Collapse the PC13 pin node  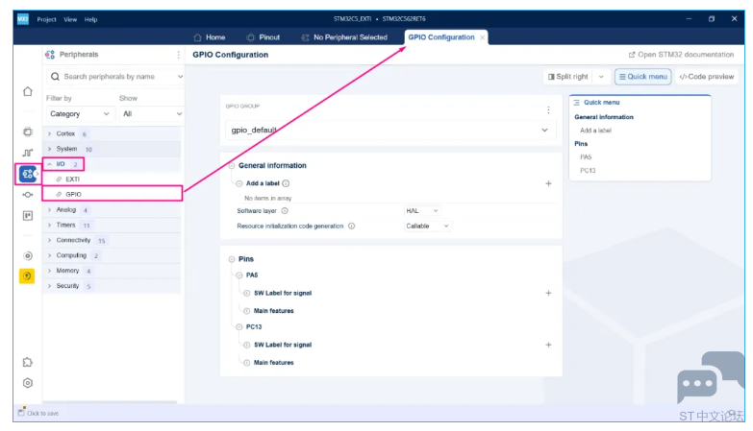[x=239, y=327]
